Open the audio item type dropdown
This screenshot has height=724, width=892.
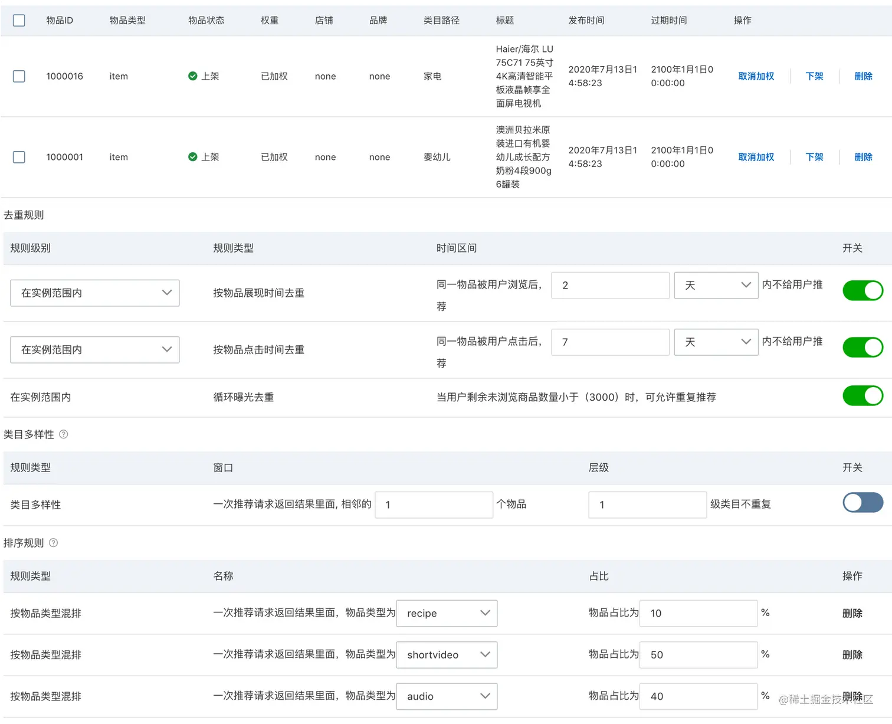tap(447, 696)
